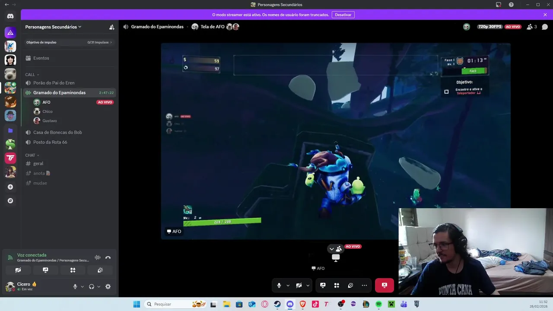Open input device options next to Cicero microphone
This screenshot has width=553, height=311.
point(82,286)
